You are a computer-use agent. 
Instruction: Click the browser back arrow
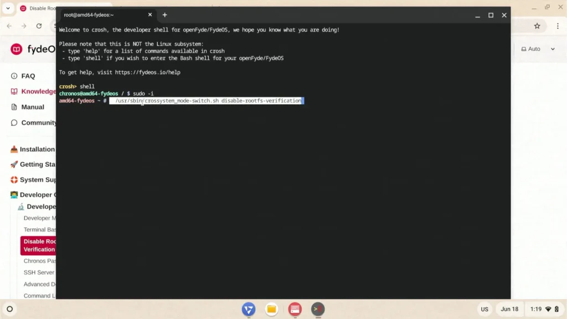click(x=9, y=26)
